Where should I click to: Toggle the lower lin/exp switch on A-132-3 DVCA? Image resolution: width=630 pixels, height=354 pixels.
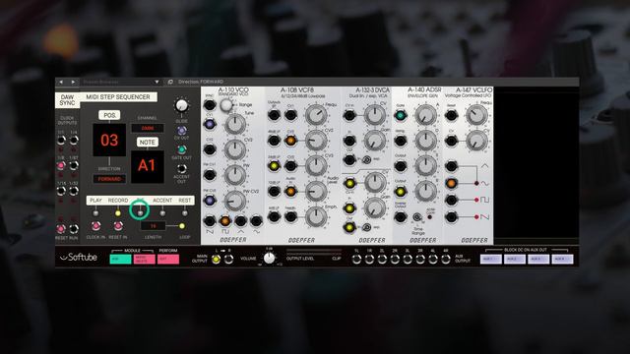pos(366,227)
